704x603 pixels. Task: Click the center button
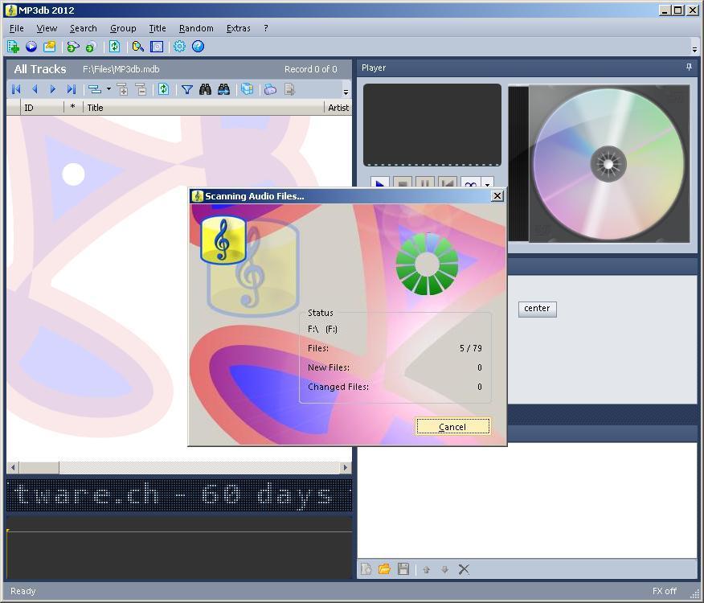point(537,309)
